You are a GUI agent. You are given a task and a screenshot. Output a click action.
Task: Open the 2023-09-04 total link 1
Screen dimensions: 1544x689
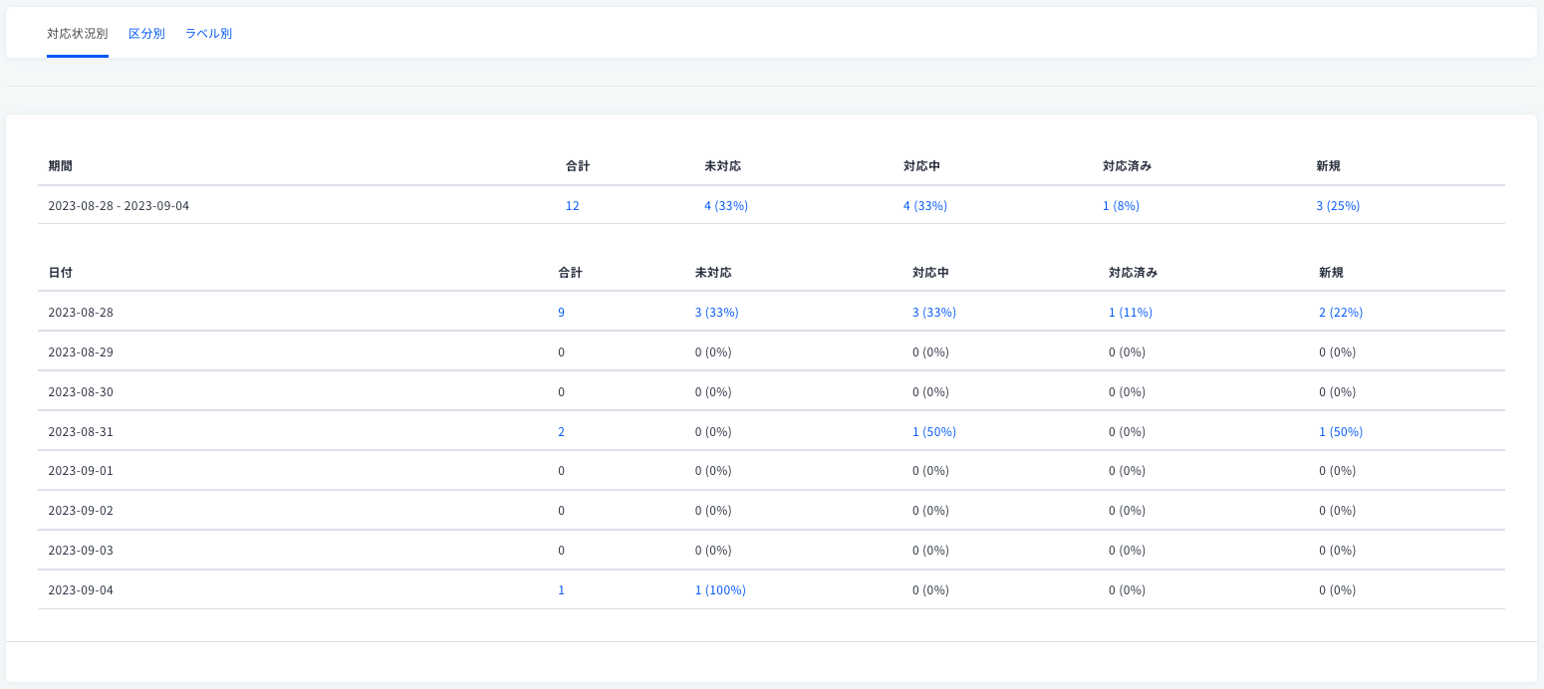click(x=562, y=590)
